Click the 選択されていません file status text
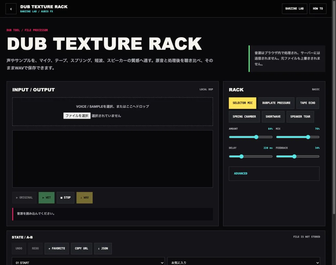Viewport: 336px width, 265px height. coord(106,116)
